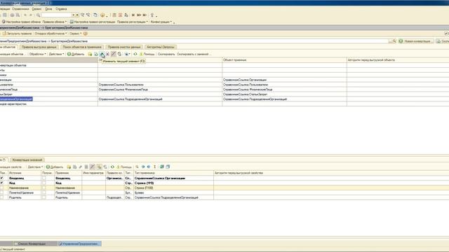
Task: Click the magnifier icon beside conversion field
Action: click(x=394, y=41)
